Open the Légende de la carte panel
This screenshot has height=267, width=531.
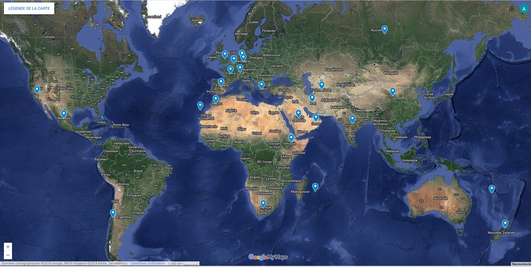click(29, 8)
